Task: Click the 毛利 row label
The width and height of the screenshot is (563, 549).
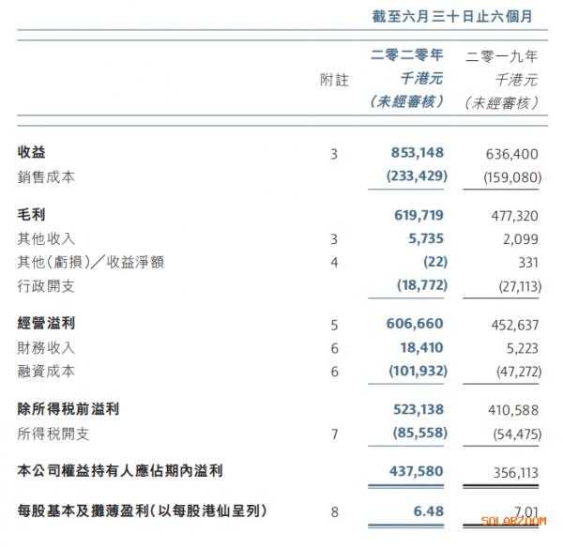Action: point(31,215)
